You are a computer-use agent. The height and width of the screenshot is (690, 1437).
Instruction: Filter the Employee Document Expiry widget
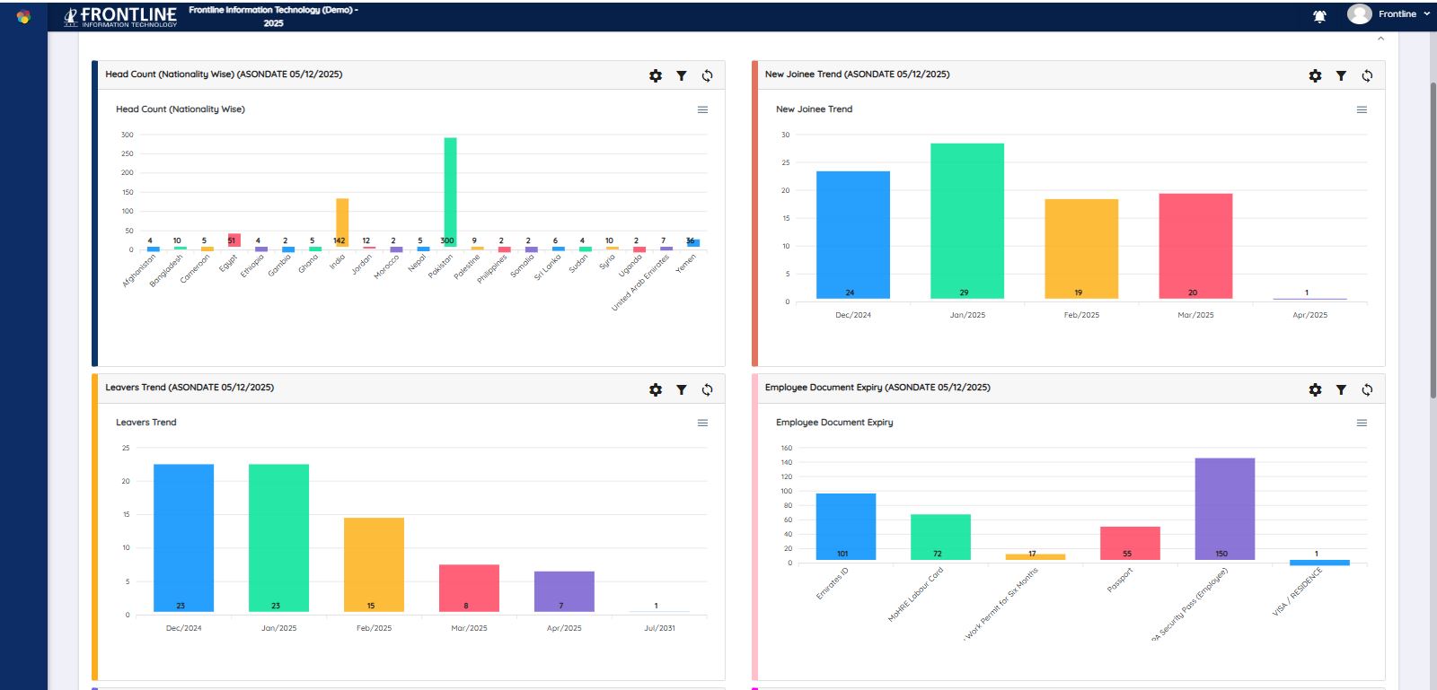(1341, 389)
